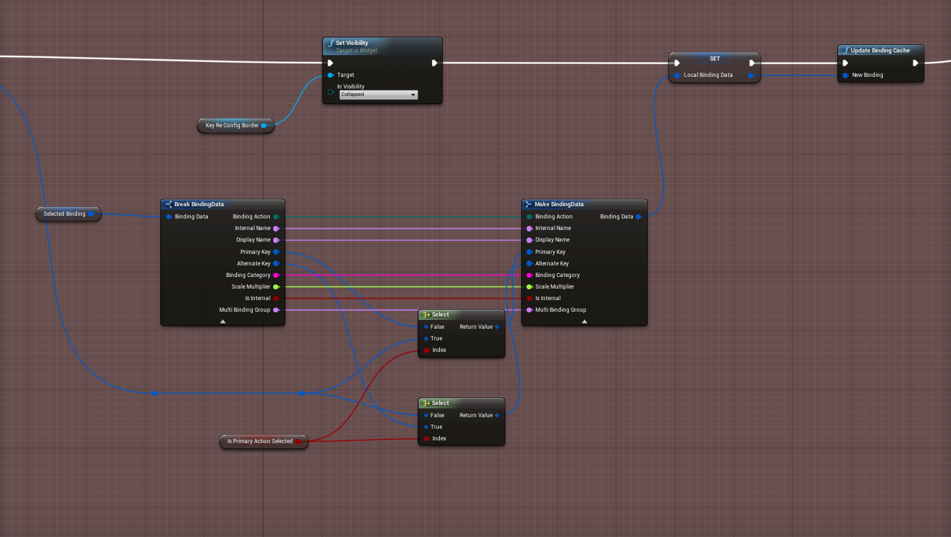Click SET node execution input pin
951x537 pixels.
coord(677,63)
